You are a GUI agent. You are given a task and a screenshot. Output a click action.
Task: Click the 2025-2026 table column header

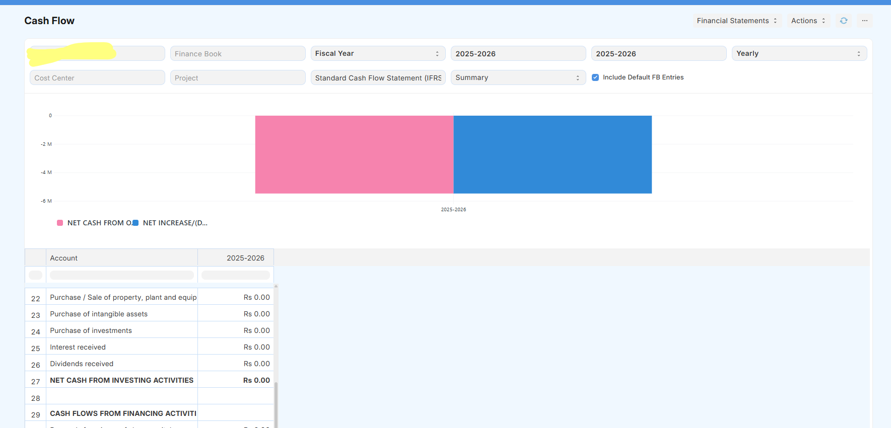236,258
